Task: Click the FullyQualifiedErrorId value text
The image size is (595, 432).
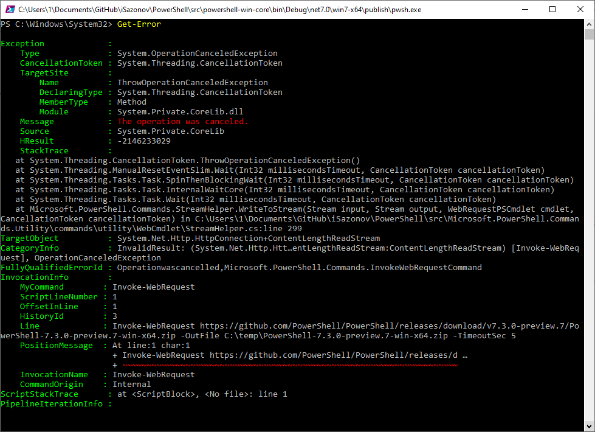Action: pyautogui.click(x=300, y=268)
